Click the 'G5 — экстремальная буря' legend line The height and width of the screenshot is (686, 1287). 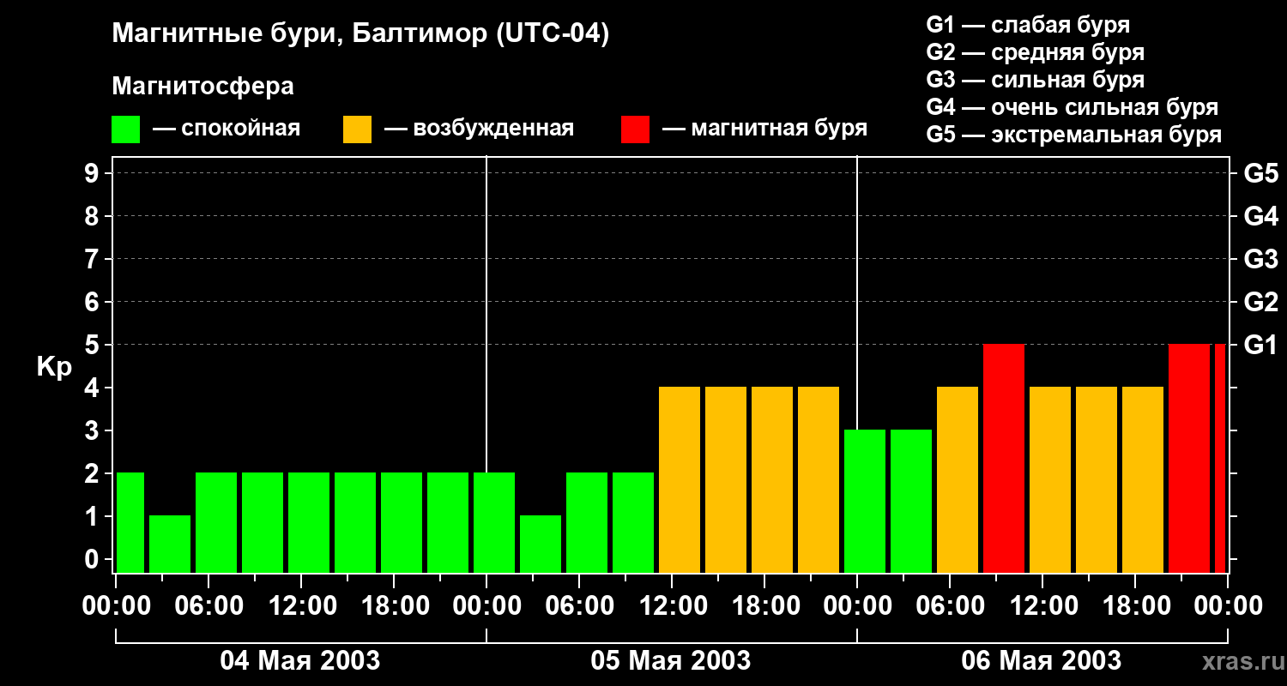click(x=1073, y=135)
